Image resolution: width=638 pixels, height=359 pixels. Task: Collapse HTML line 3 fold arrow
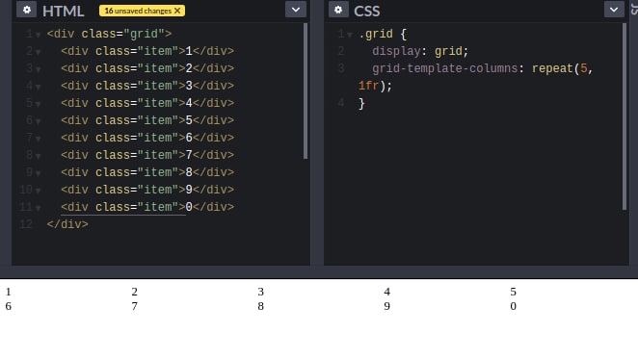38,70
